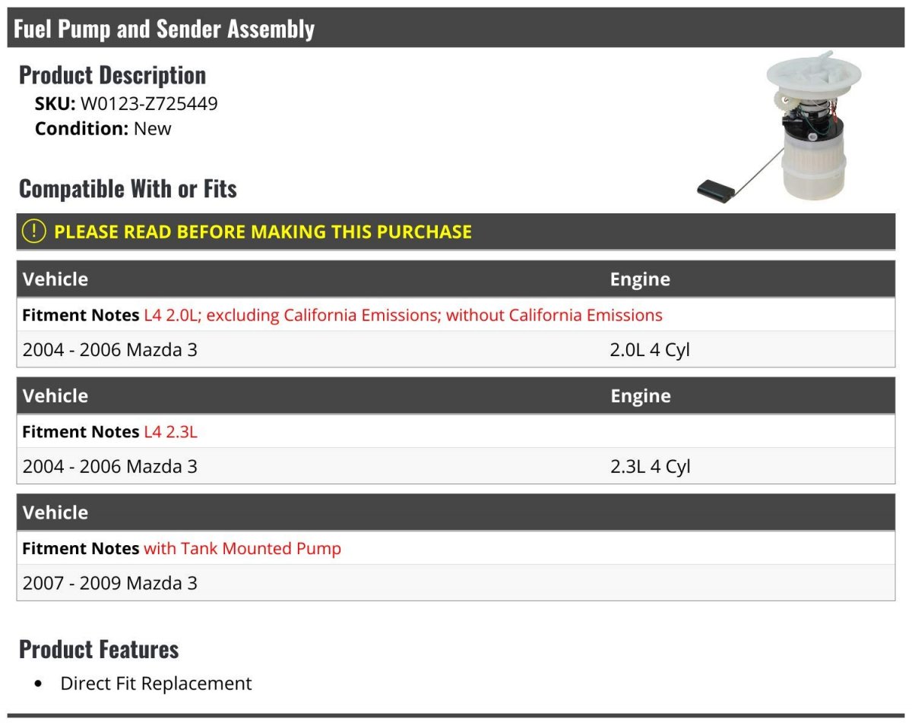Select the 2004 - 2006 Mazda 3 2.3L row
Viewport: 912px width, 725px height.
click(x=456, y=466)
